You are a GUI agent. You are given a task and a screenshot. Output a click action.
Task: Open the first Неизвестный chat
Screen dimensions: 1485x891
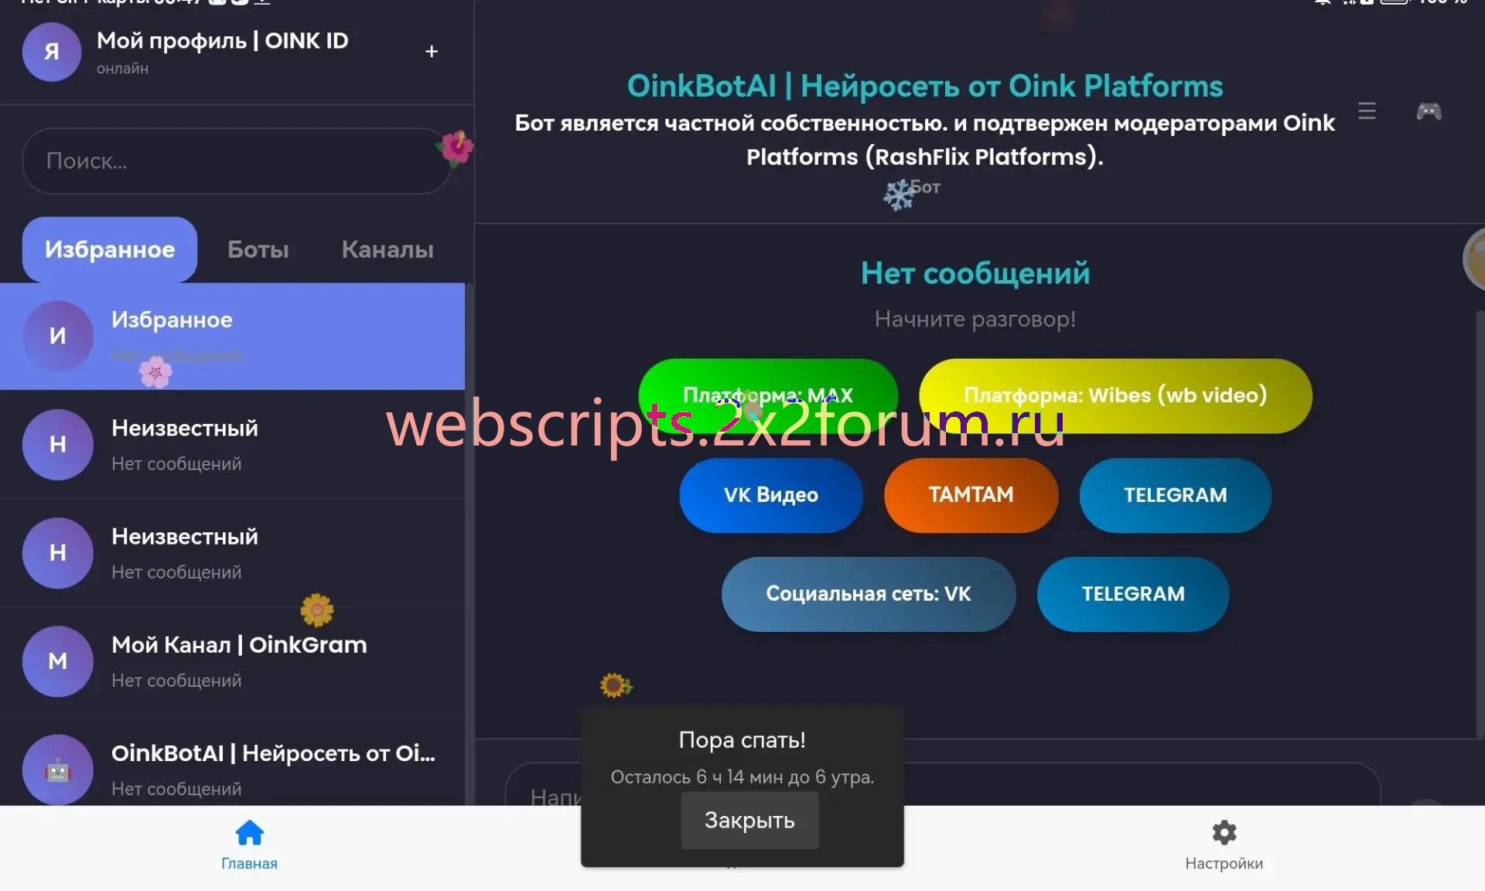pyautogui.click(x=232, y=445)
